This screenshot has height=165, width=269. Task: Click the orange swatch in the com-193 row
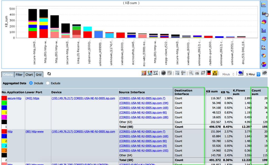click(x=4, y=151)
